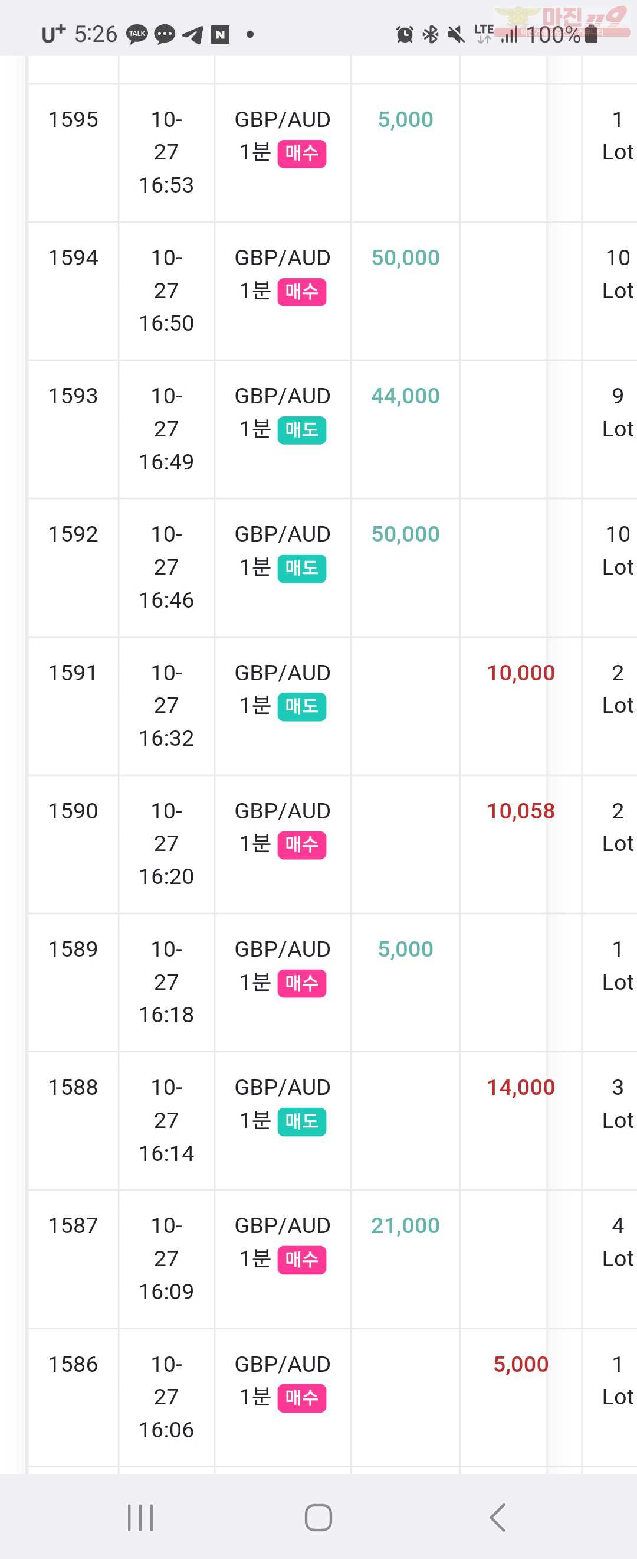Tap the Telegram paper-plane notification icon
Image resolution: width=637 pixels, height=1559 pixels.
(x=192, y=34)
